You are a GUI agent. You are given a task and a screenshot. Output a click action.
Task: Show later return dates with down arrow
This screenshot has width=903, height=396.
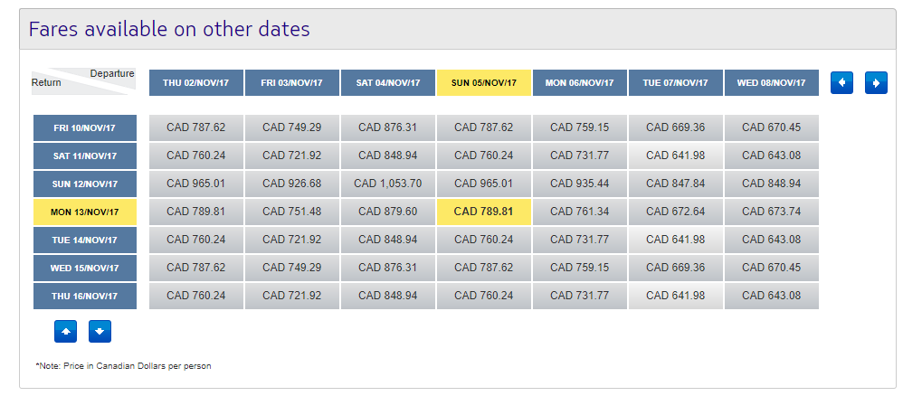coord(100,332)
